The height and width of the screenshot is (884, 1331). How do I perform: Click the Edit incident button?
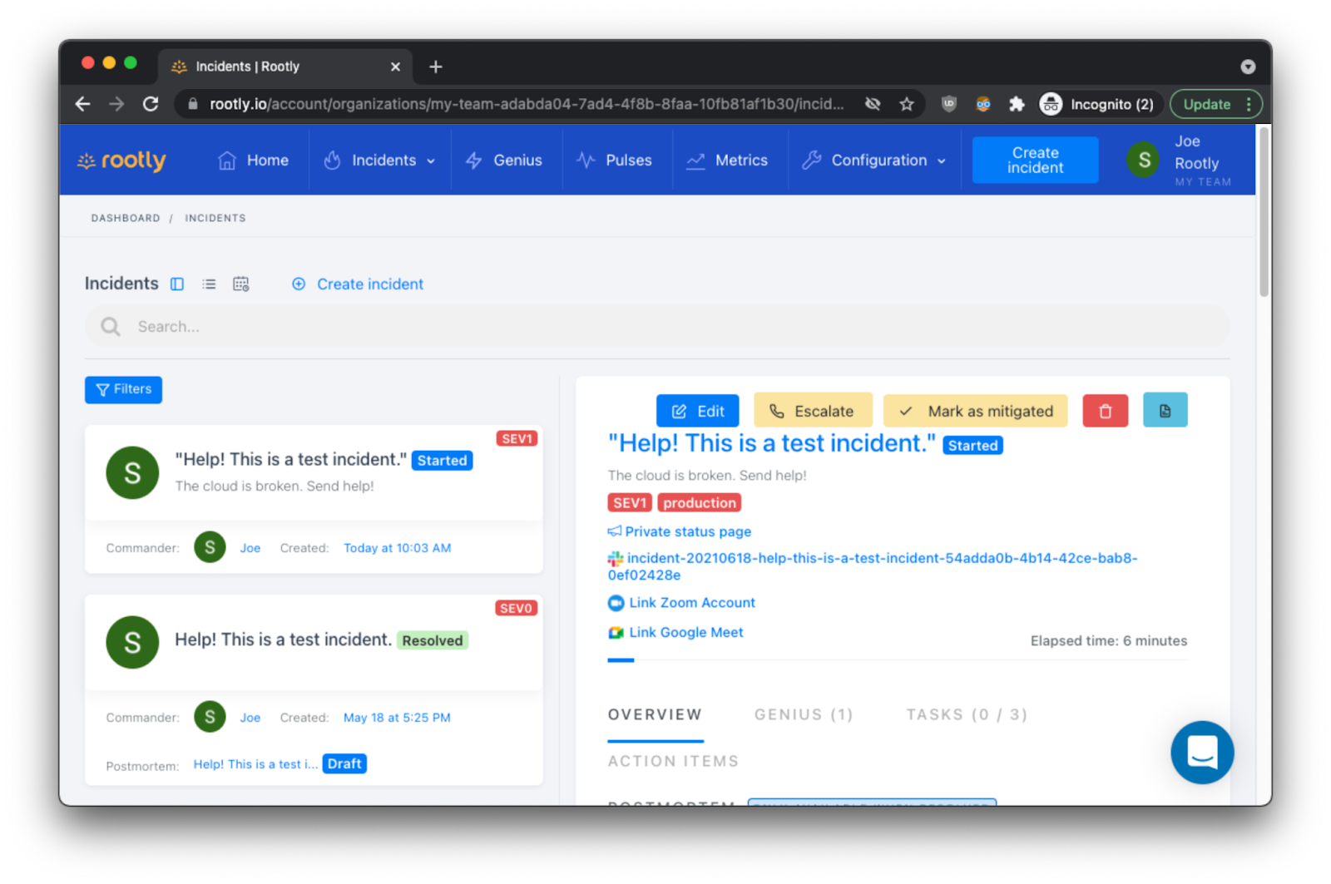tap(697, 411)
